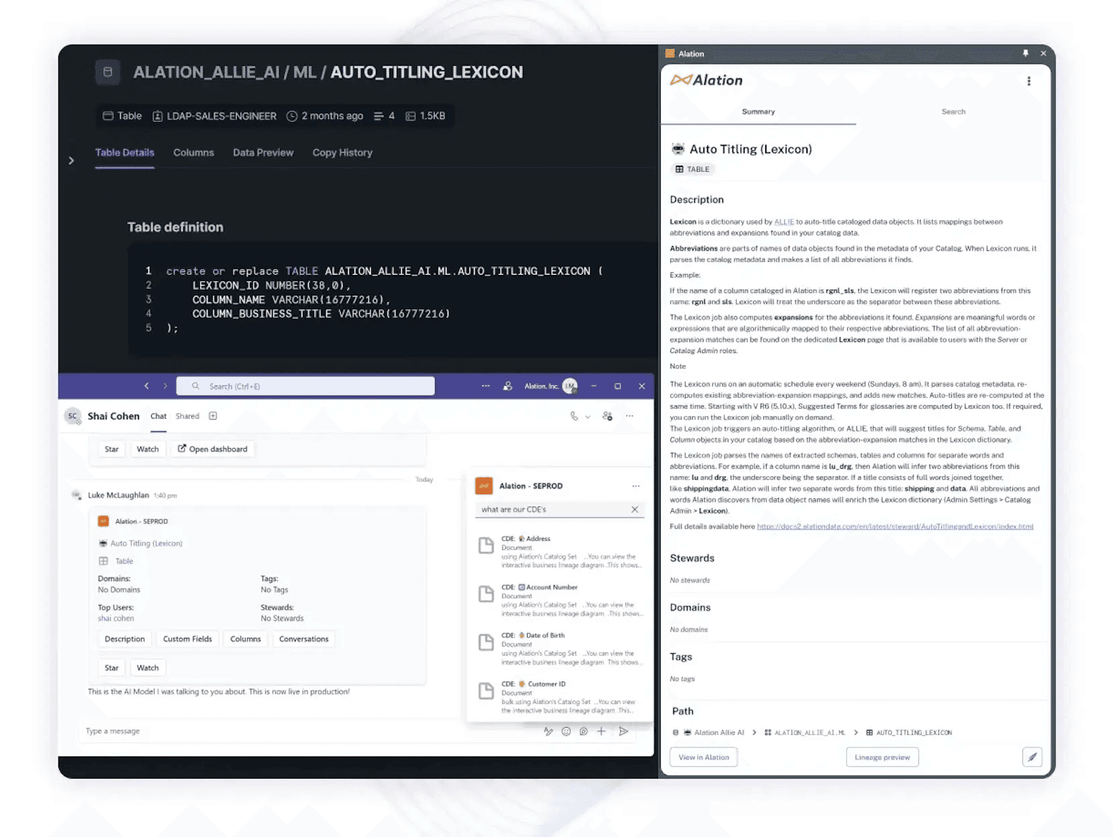Open the emoji picker

point(566,732)
